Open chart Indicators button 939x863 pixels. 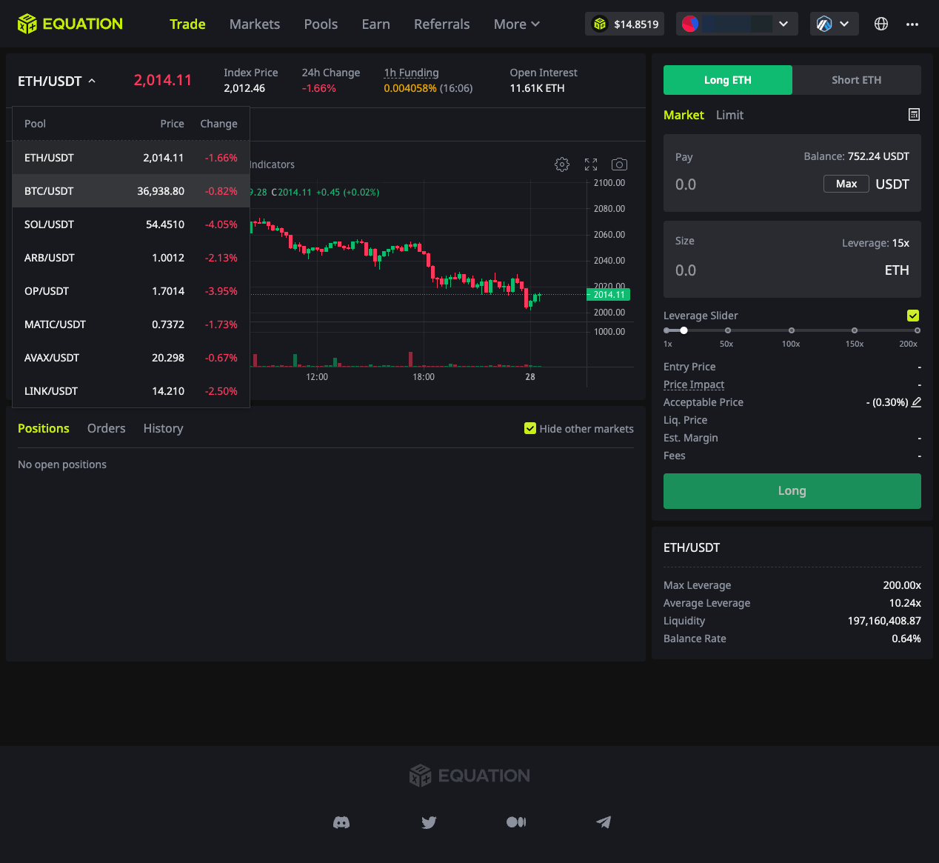click(272, 164)
